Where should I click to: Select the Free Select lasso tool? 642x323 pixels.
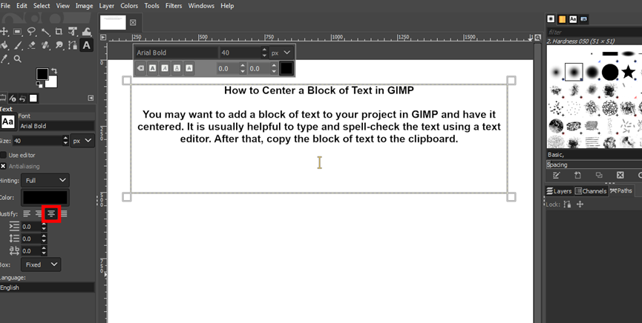[31, 31]
